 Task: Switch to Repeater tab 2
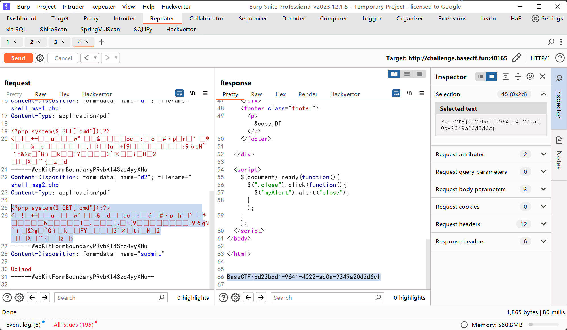[x=32, y=42]
